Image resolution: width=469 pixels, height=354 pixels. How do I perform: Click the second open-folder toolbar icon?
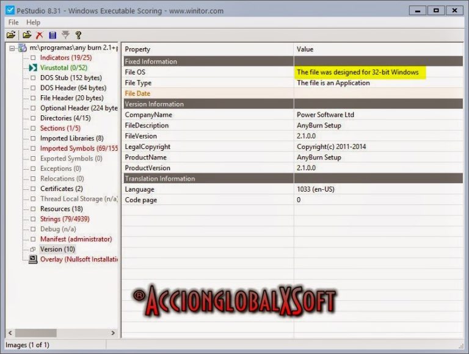27,35
